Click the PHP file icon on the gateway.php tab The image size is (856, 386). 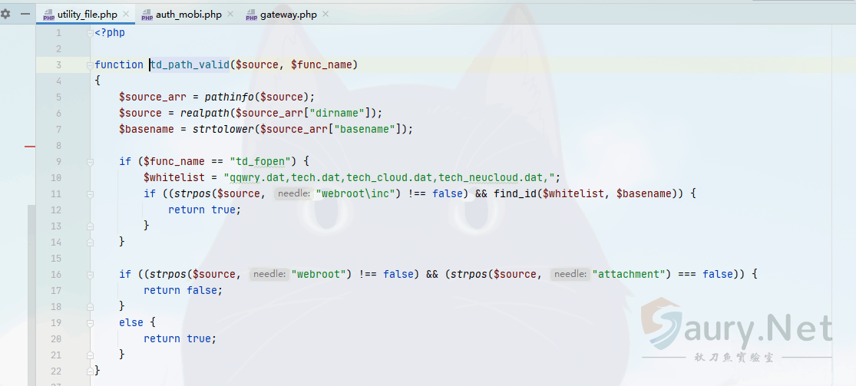[252, 15]
